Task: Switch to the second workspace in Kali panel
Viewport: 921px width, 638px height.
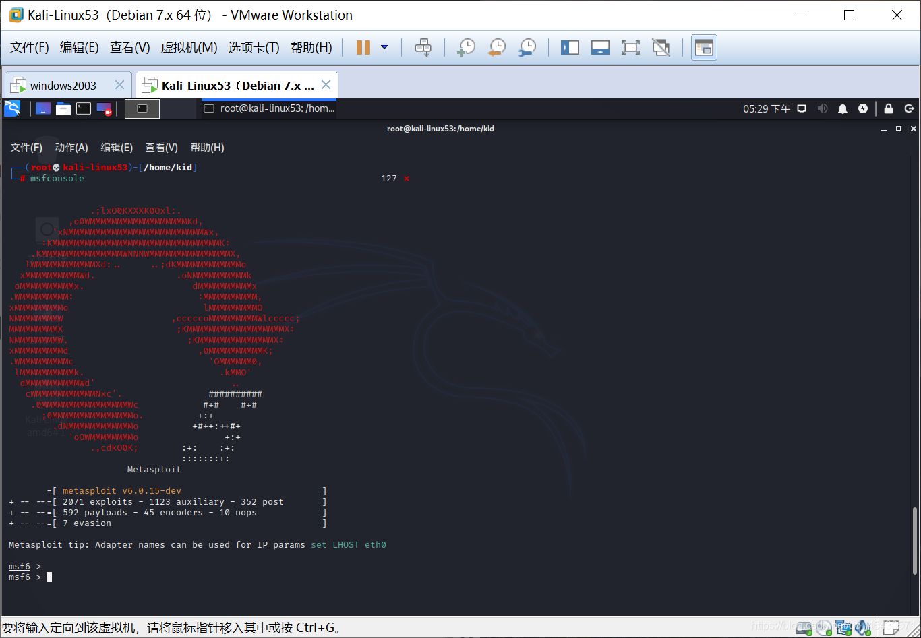Action: pos(178,108)
